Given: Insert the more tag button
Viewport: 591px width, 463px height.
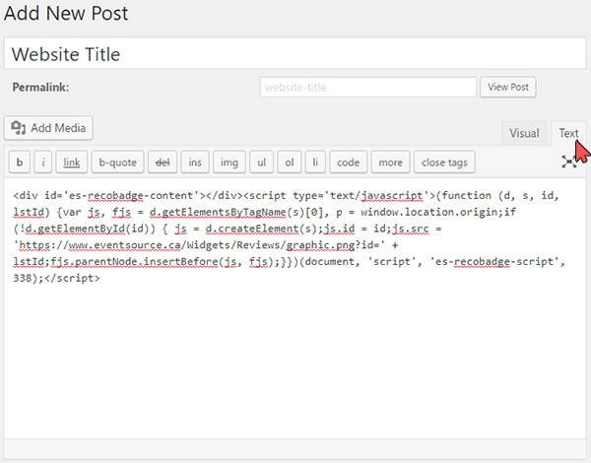Looking at the screenshot, I should tap(390, 163).
